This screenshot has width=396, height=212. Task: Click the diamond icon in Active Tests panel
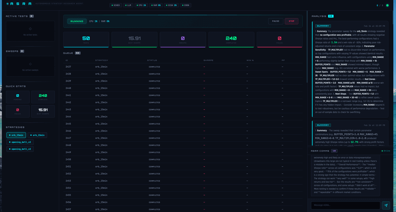tap(30, 29)
